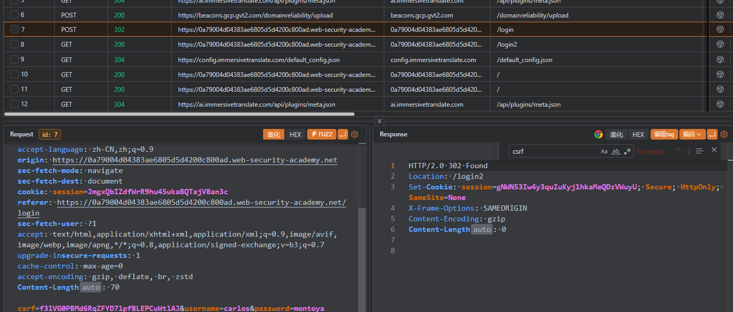Toggle Match Case in response search
The width and height of the screenshot is (733, 312).
[x=604, y=151]
